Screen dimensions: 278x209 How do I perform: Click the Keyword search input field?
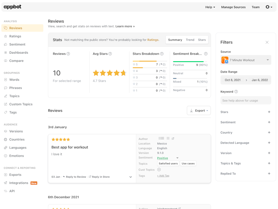(246, 100)
